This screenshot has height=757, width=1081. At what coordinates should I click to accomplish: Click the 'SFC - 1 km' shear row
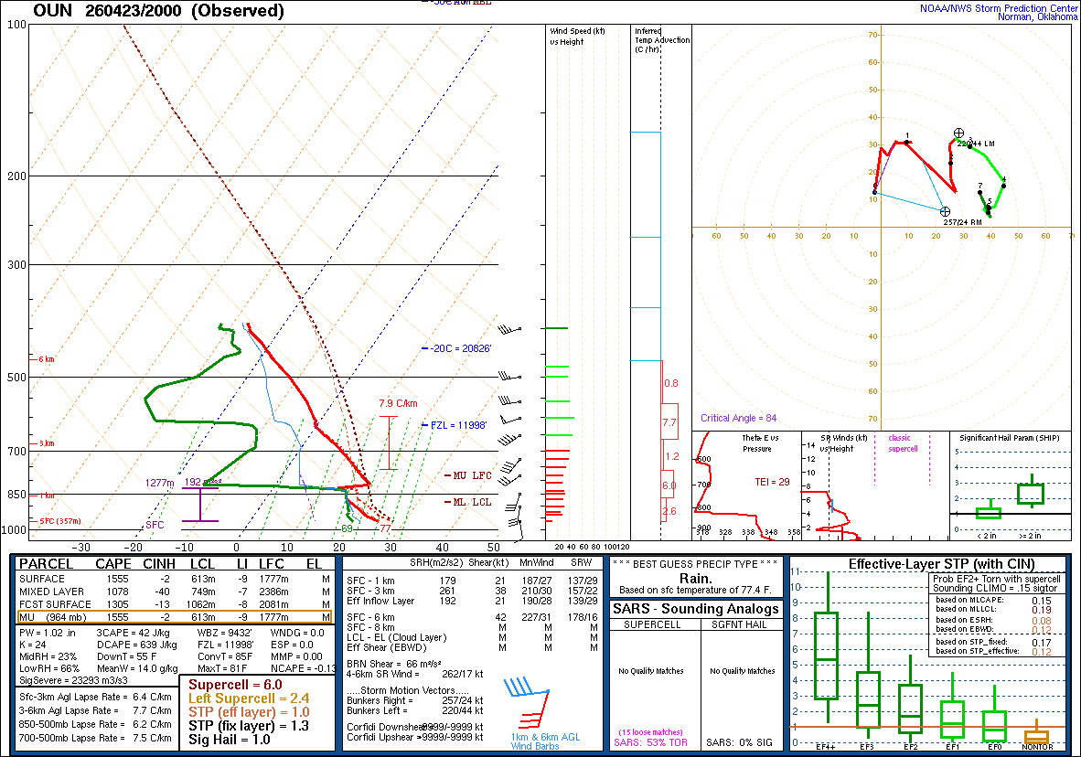pyautogui.click(x=472, y=581)
